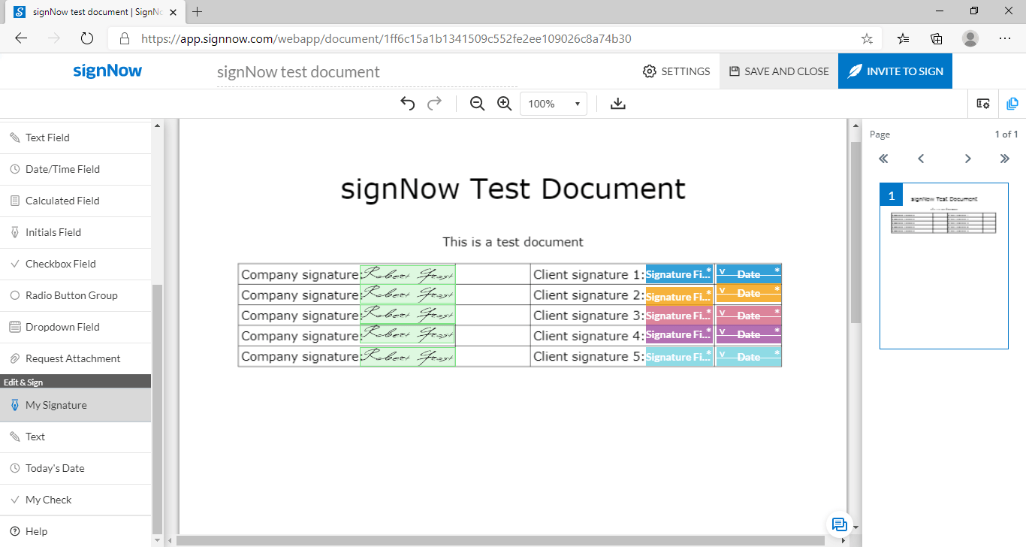The image size is (1026, 547).
Task: Select the third row company signature image
Action: [408, 315]
